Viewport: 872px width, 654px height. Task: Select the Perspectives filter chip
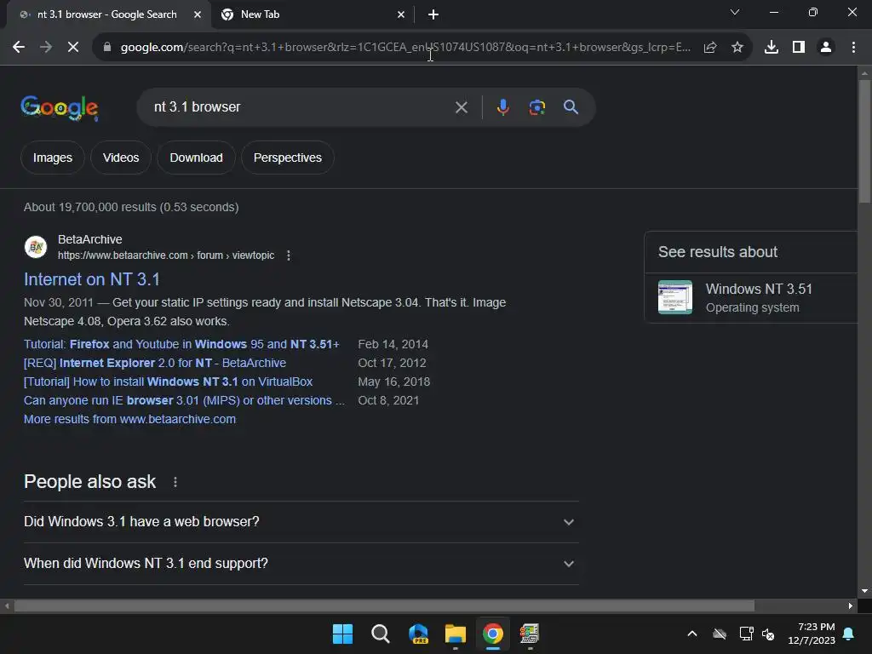point(288,158)
